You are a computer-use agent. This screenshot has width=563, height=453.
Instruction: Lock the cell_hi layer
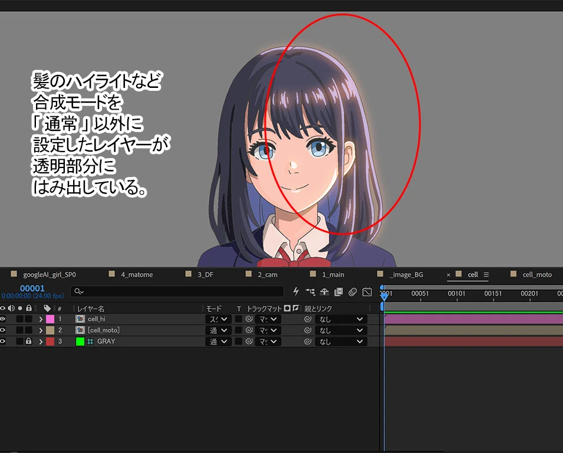[29, 319]
